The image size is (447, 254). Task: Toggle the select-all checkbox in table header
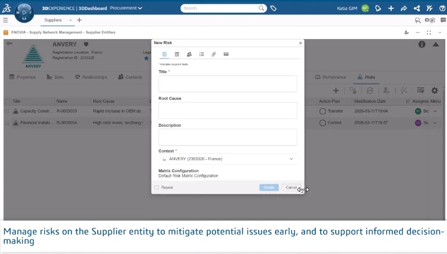pyautogui.click(x=7, y=102)
